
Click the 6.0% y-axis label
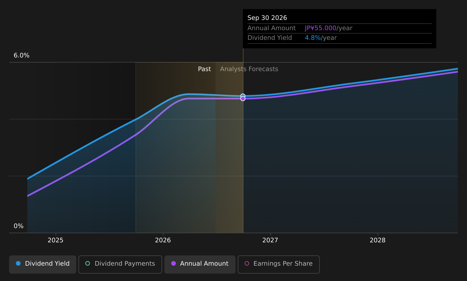click(22, 55)
